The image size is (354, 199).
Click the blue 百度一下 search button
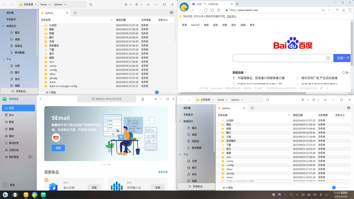point(342,58)
